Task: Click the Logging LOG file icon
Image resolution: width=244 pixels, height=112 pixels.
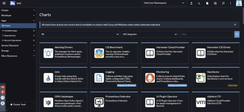Action: (x=99, y=78)
